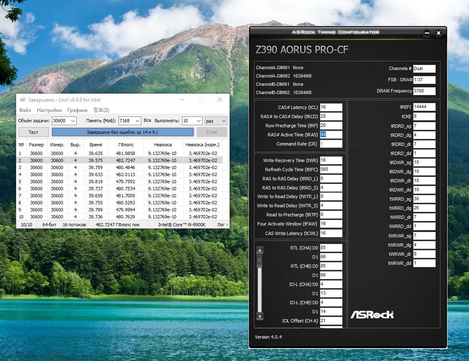Screen dimensions: 469x361
Task: Click the Command Rate (CR) field
Action: 331,144
